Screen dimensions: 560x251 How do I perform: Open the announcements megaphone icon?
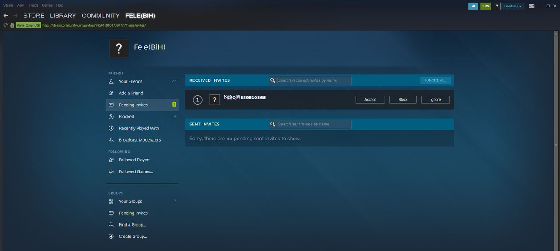[473, 6]
